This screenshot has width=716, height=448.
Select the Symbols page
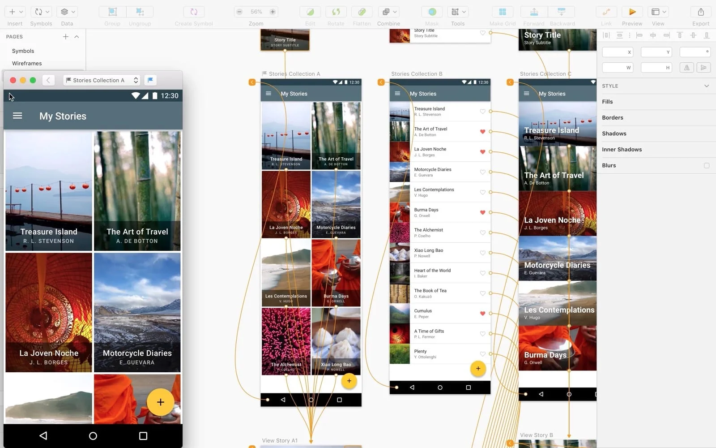(x=23, y=51)
